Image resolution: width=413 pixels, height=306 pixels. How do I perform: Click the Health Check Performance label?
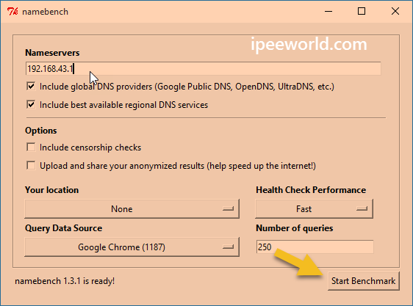pos(311,190)
